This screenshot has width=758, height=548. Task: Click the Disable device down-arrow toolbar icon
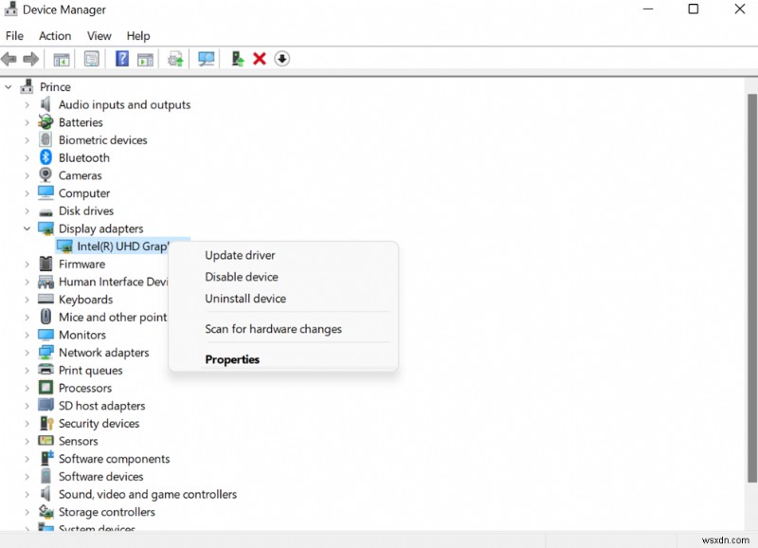(281, 59)
